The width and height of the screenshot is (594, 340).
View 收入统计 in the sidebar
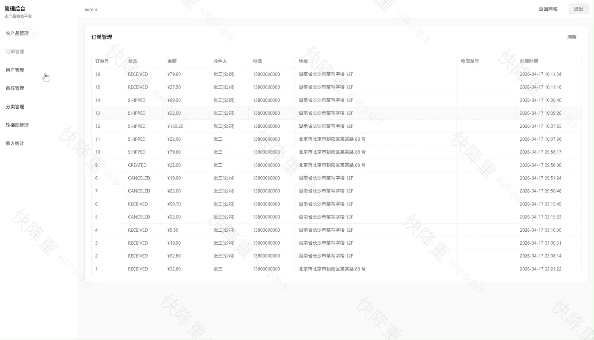point(15,143)
